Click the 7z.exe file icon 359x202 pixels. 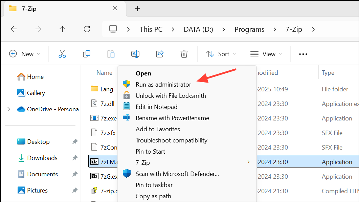click(x=94, y=118)
